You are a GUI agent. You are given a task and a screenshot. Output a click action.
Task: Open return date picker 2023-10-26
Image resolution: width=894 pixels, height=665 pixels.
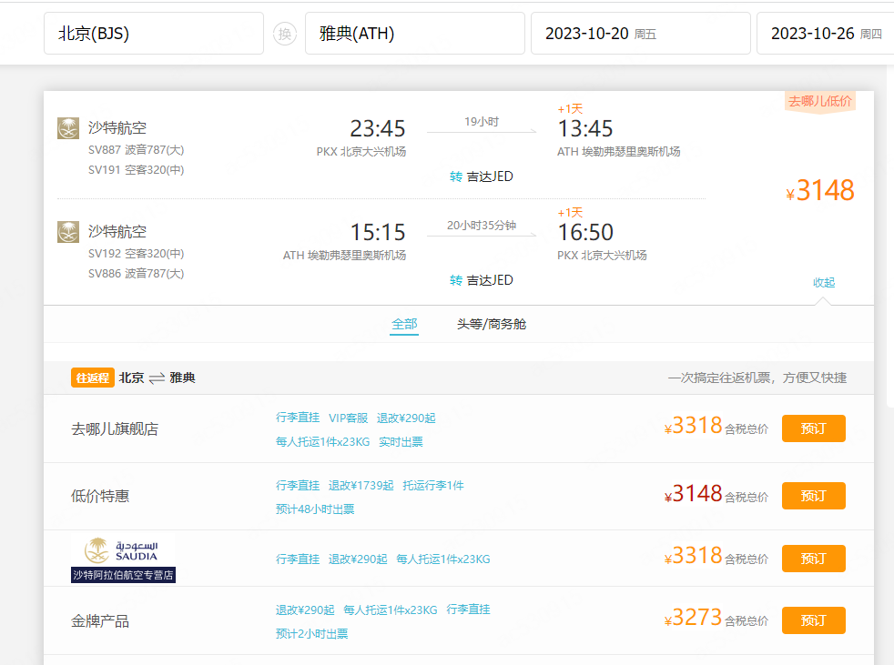tap(825, 34)
